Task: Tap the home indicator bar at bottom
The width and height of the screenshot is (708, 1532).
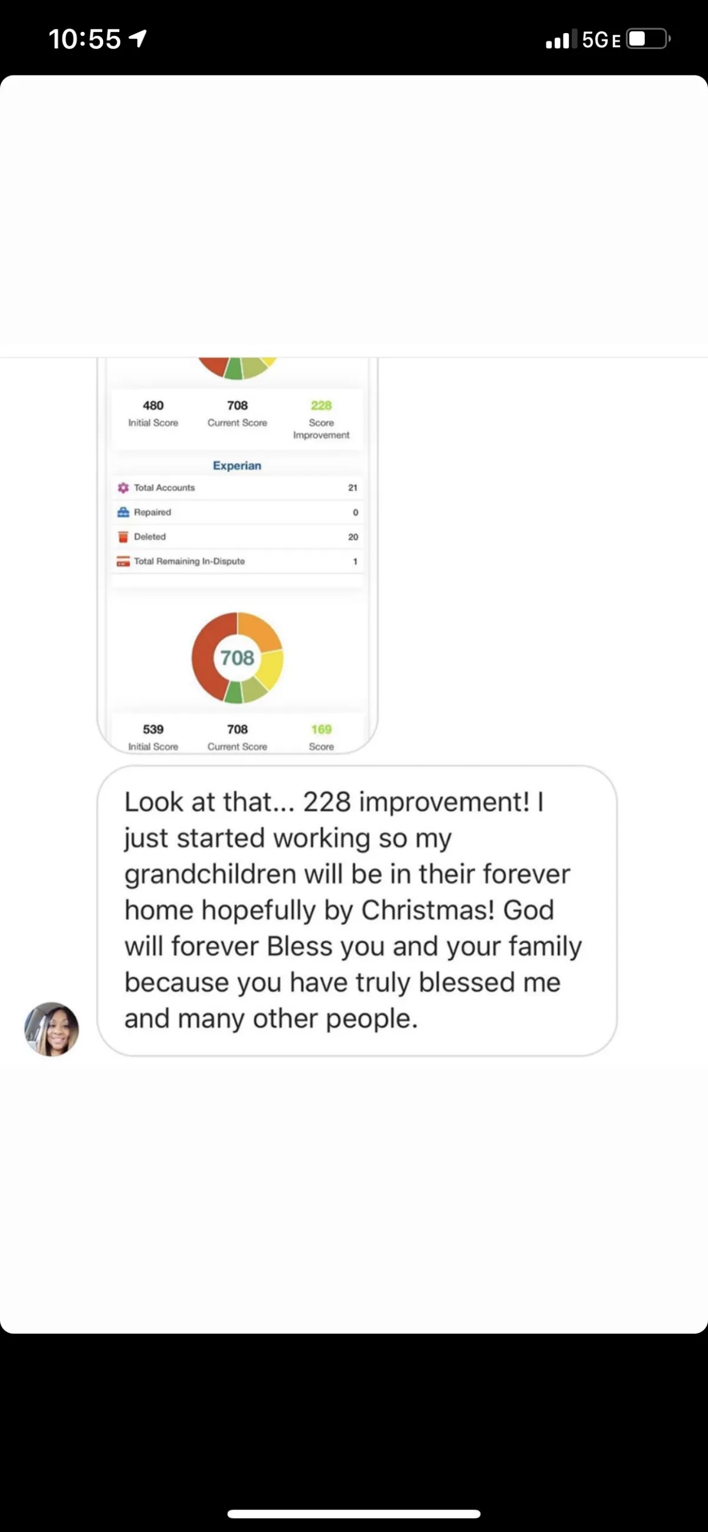Action: click(x=354, y=1514)
